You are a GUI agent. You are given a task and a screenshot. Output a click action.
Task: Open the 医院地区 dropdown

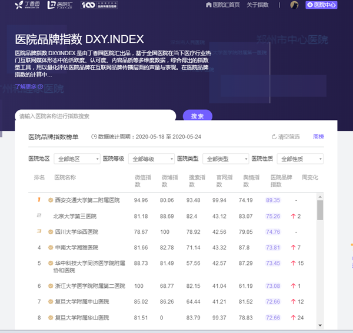pyautogui.click(x=77, y=159)
